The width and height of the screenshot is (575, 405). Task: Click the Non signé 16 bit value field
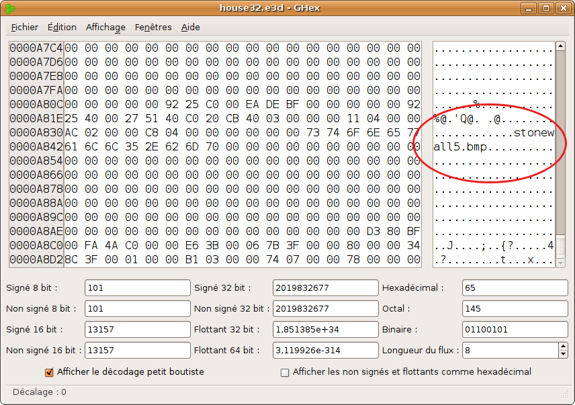(x=138, y=351)
